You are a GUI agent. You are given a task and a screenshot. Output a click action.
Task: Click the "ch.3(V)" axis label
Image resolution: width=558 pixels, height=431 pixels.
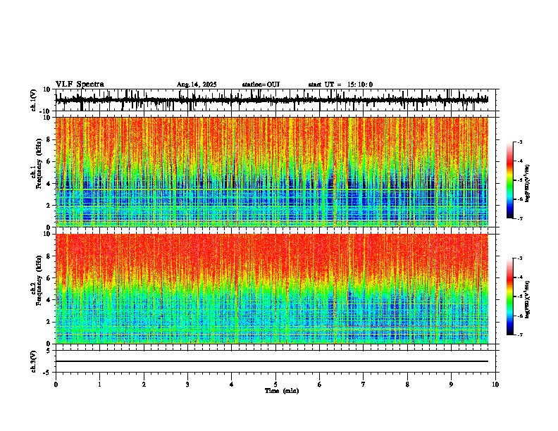coord(34,361)
